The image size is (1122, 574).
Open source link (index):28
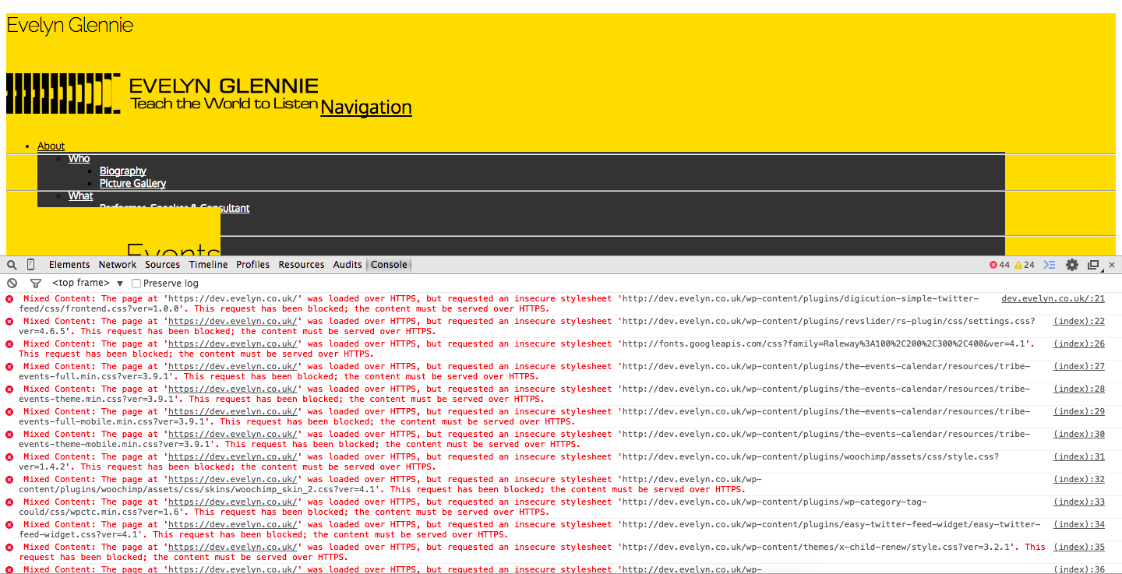click(x=1079, y=389)
